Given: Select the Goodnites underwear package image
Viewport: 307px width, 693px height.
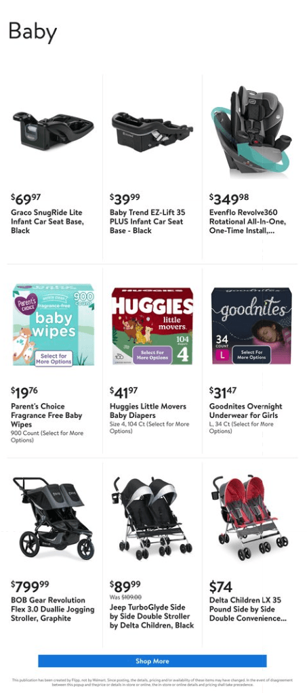Looking at the screenshot, I should click(x=251, y=326).
